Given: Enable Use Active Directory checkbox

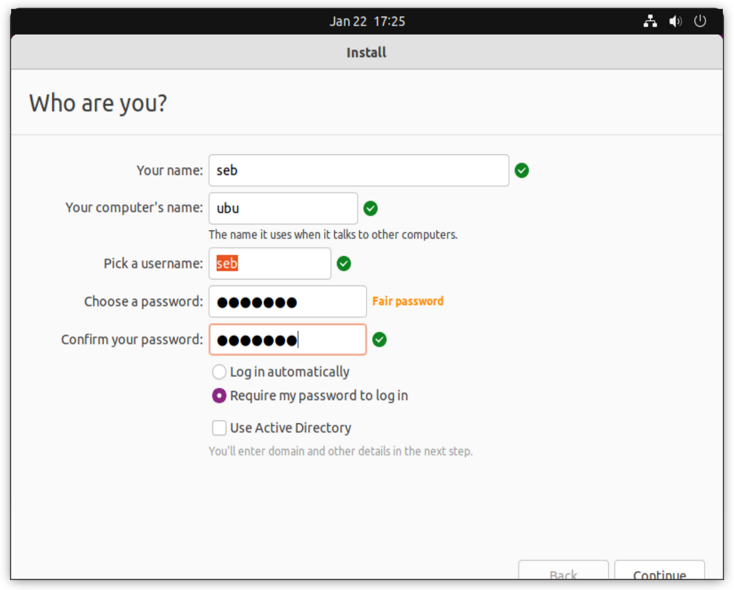Looking at the screenshot, I should click(219, 428).
